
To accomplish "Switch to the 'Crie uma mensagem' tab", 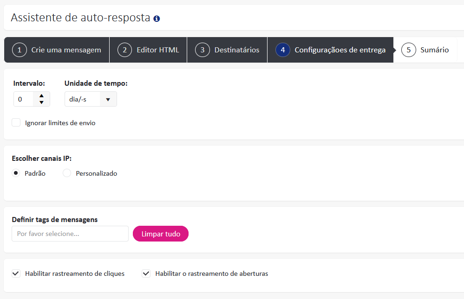I will coord(56,50).
